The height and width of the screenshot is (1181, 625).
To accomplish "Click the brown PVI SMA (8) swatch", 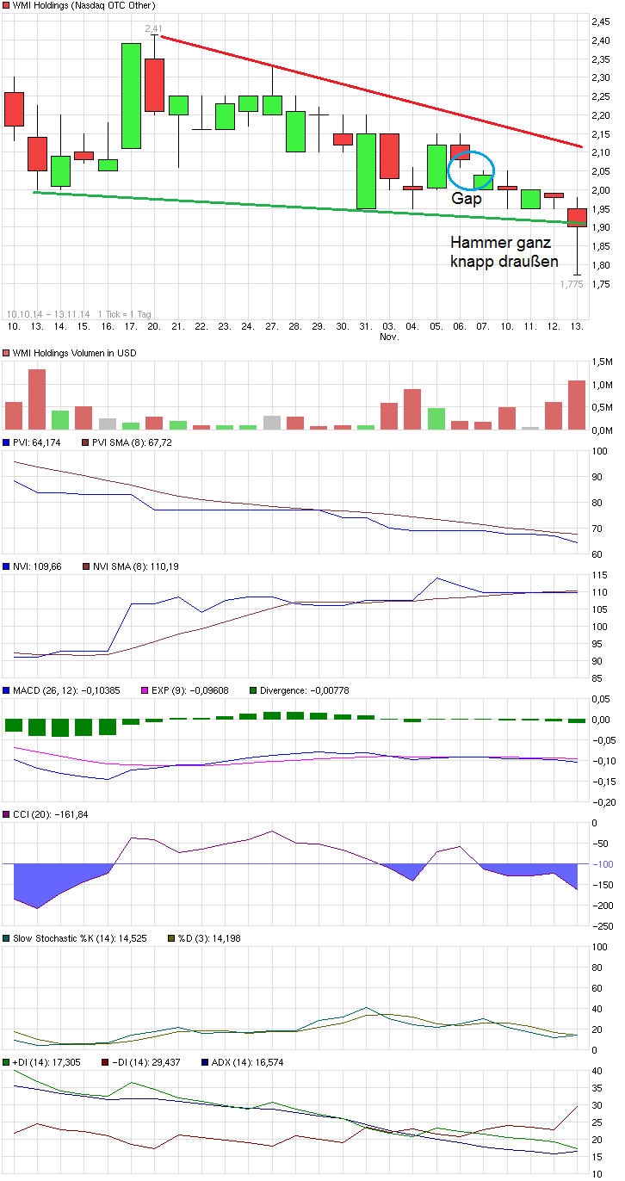I will point(87,442).
